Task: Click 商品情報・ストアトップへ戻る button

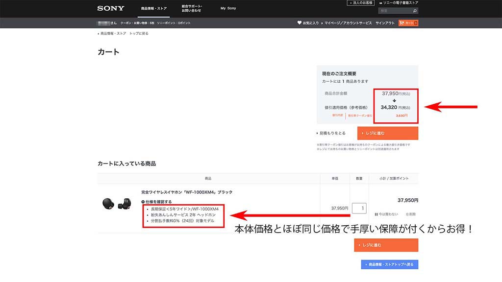Action: tap(390, 264)
